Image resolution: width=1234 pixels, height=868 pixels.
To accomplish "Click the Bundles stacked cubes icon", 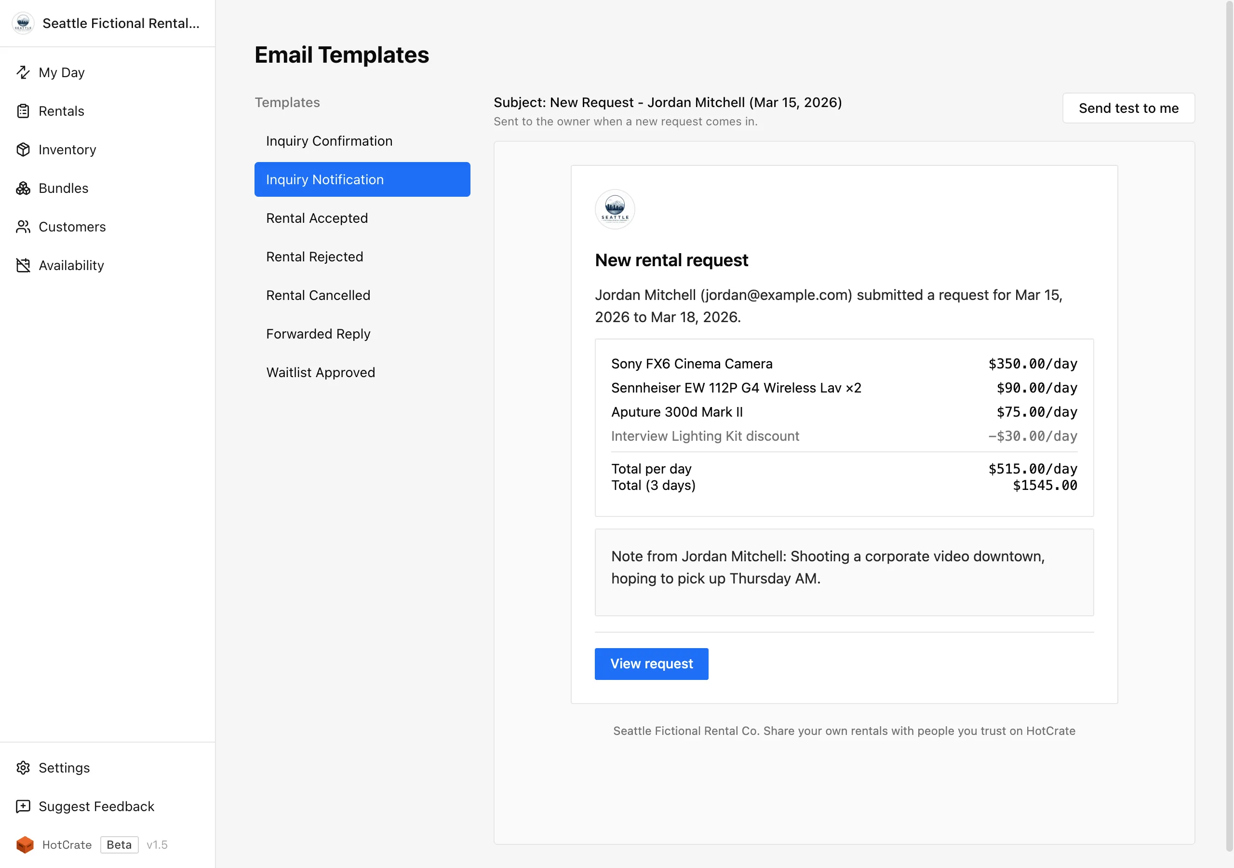I will (23, 188).
